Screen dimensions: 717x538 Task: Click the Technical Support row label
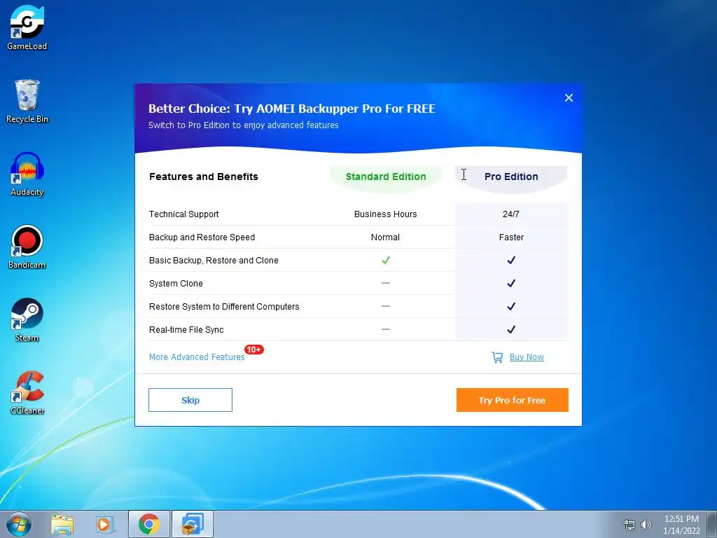[184, 214]
